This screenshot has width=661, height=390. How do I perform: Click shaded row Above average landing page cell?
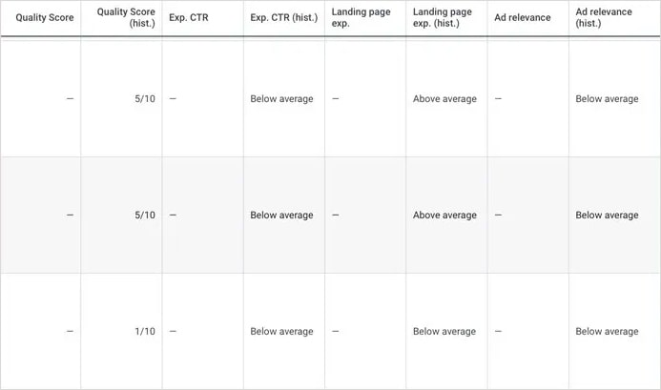(444, 216)
